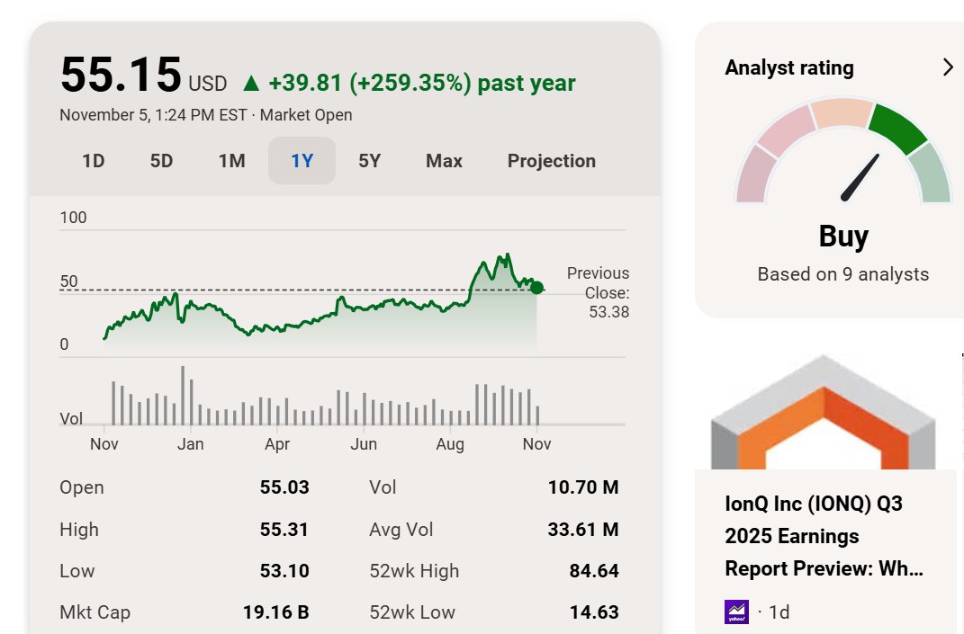Click the peach middle gauge segment
This screenshot has height=634, width=964.
click(x=842, y=112)
